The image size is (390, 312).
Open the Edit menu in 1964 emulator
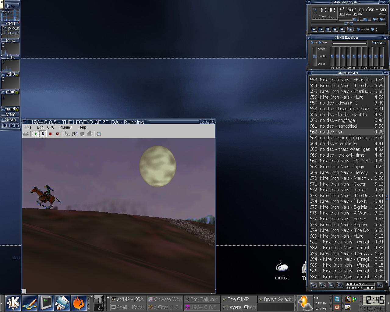[40, 127]
